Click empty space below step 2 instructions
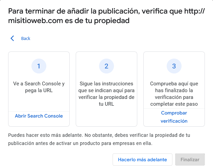The width and height of the screenshot is (213, 168). (x=106, y=117)
